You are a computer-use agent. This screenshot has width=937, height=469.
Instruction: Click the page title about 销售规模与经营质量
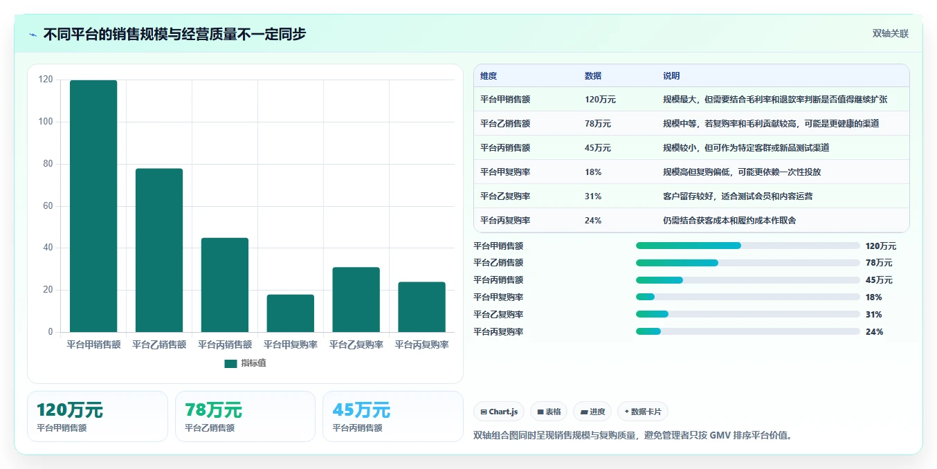pos(174,35)
